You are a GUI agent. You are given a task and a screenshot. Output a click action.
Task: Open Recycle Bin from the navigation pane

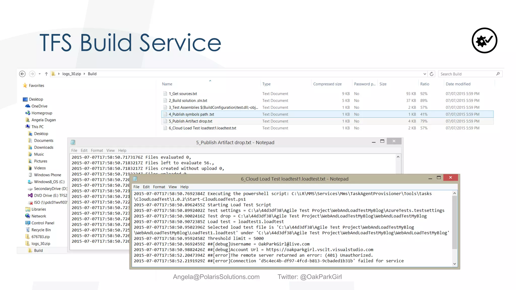(41, 230)
